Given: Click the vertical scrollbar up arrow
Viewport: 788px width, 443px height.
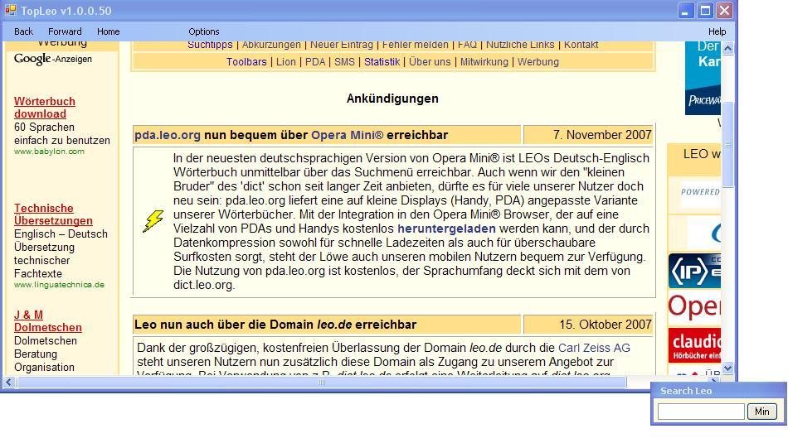Looking at the screenshot, I should 727,48.
